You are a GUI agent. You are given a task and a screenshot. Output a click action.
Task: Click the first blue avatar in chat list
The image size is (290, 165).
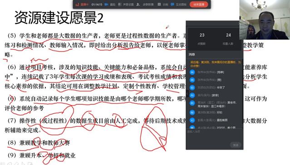[192, 72]
